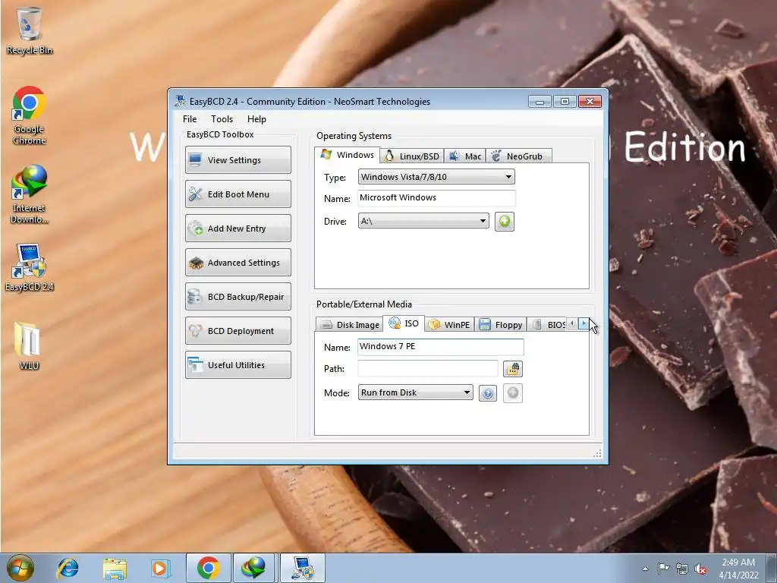Click the greyed add icon beside Mode
777x583 pixels.
(513, 393)
